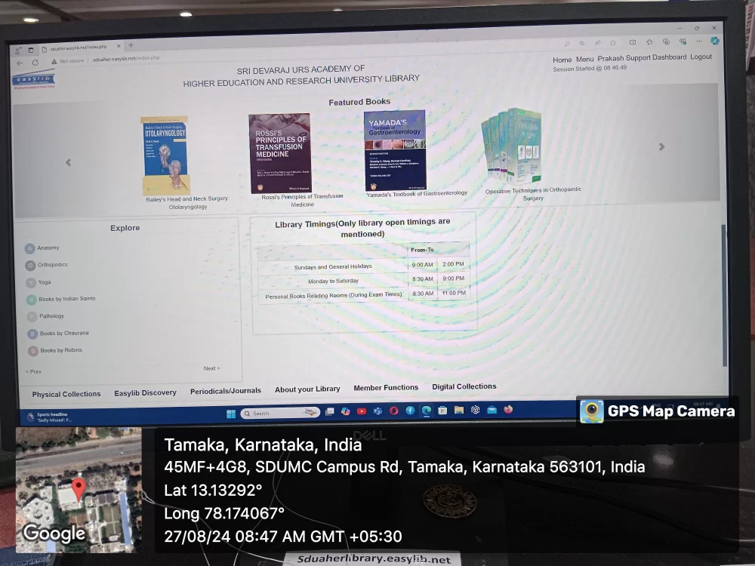
Task: Show next featured books carousel arrow
Action: tap(661, 146)
